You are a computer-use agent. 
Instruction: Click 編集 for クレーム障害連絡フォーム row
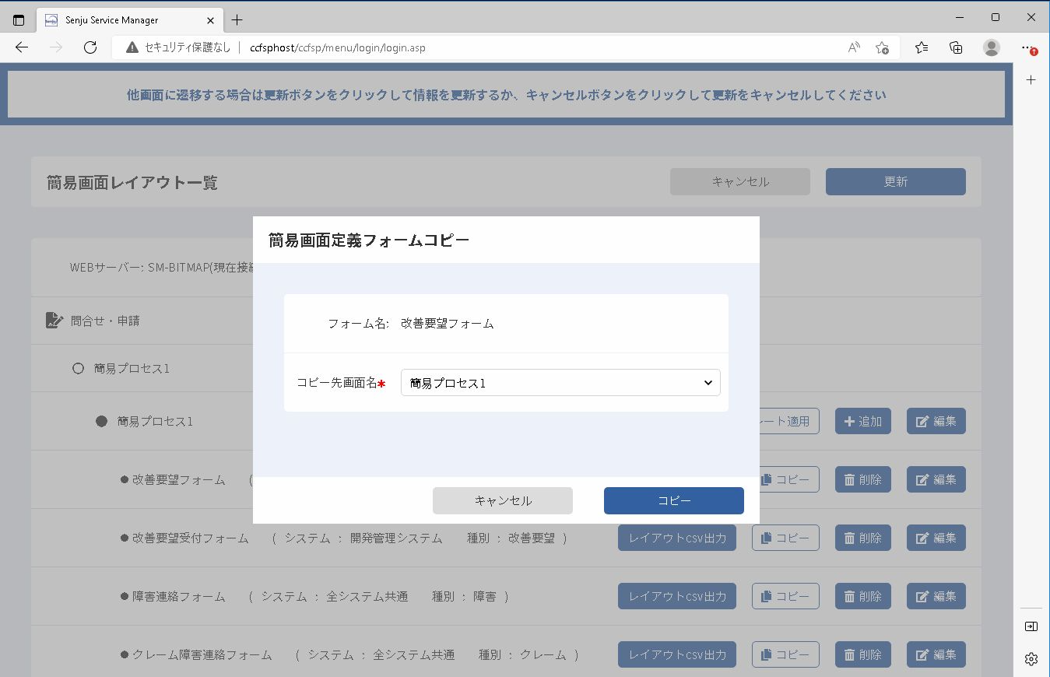(x=936, y=654)
